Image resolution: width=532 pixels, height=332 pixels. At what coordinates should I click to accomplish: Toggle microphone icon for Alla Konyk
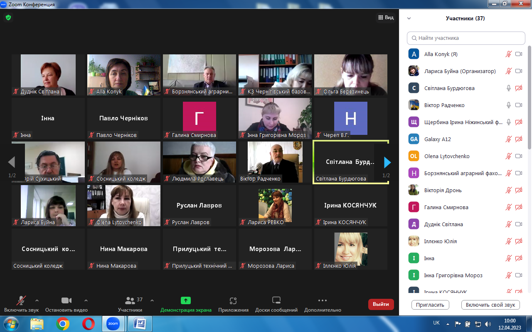(x=508, y=54)
